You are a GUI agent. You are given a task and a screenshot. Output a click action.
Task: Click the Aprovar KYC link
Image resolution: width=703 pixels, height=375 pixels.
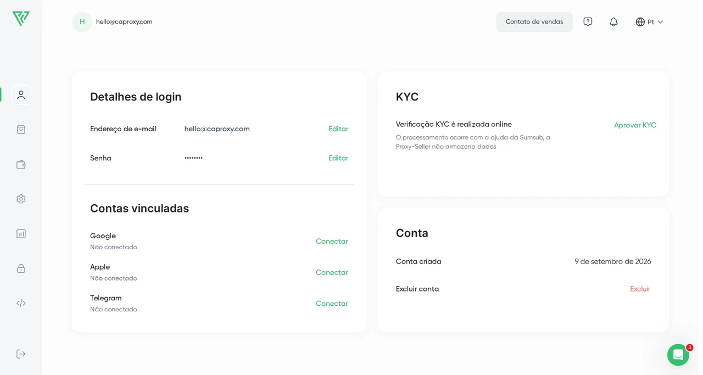tap(635, 125)
